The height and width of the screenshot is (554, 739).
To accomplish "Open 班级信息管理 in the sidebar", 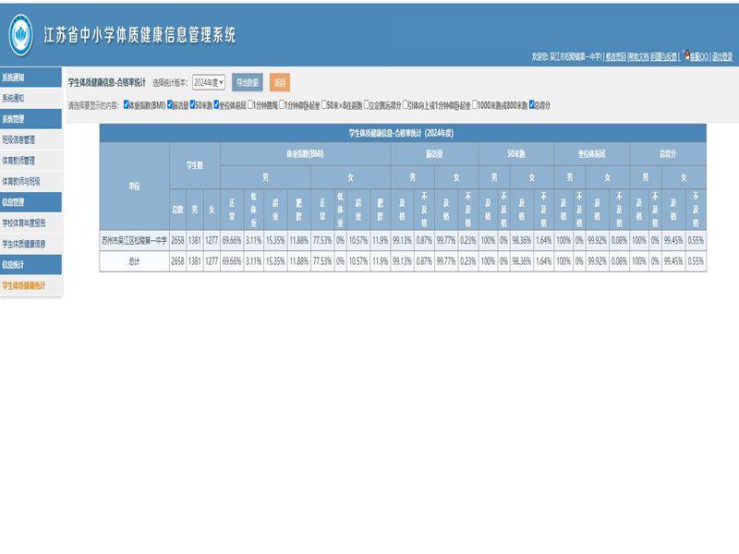I will click(x=18, y=139).
